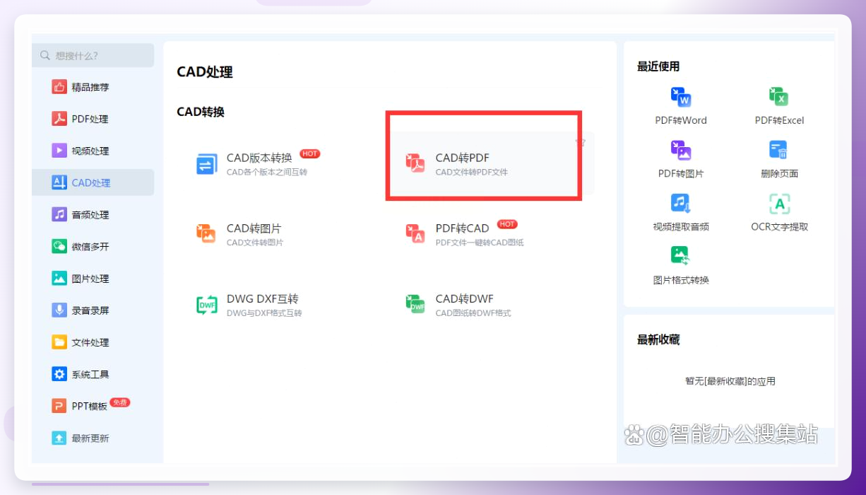Launch the CAD版本转换 tool icon
Screen dimensions: 866x495
coord(207,164)
